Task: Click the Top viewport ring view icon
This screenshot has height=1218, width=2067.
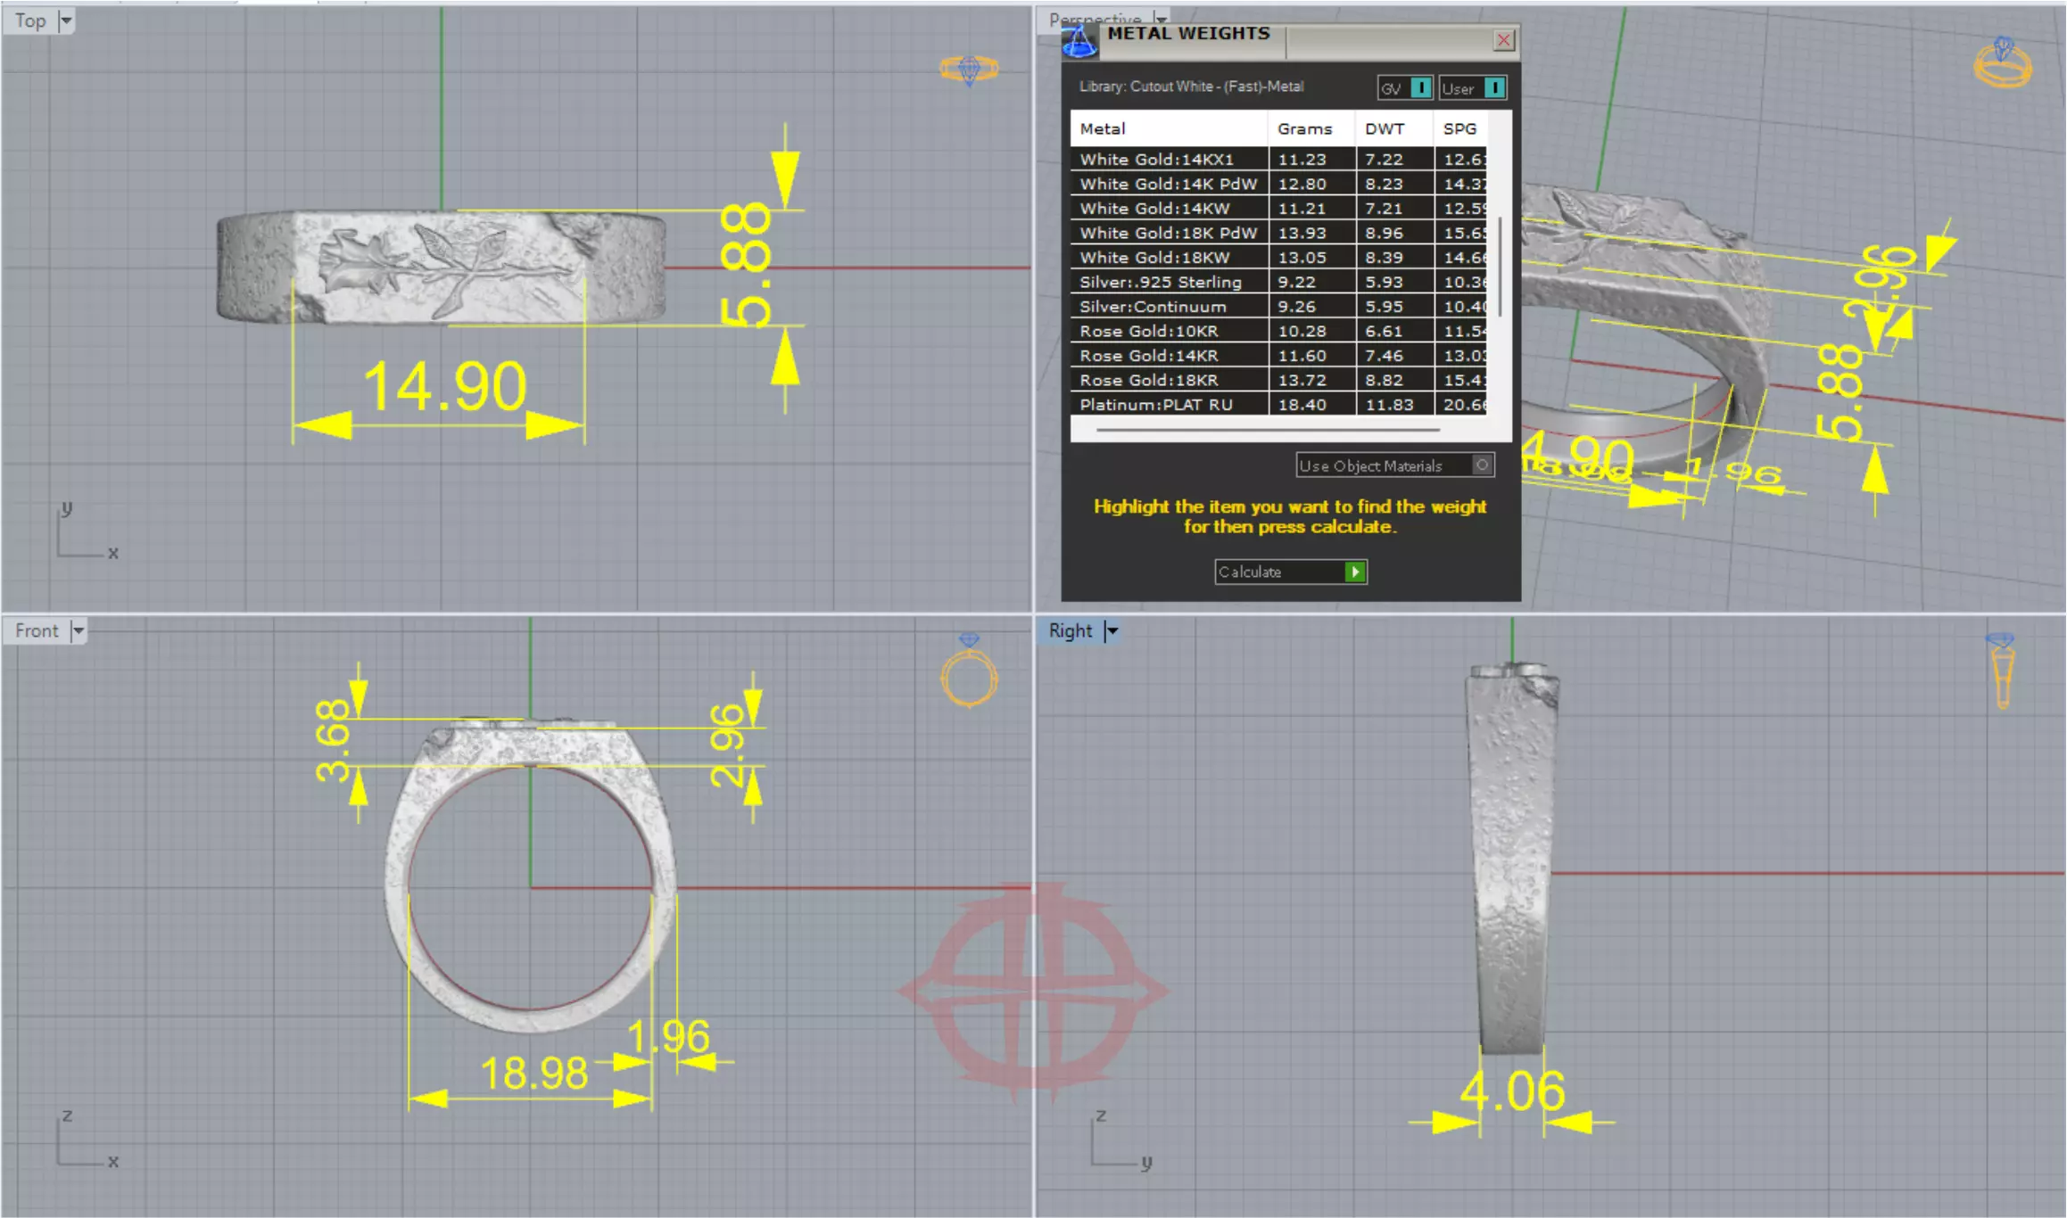Action: point(969,69)
